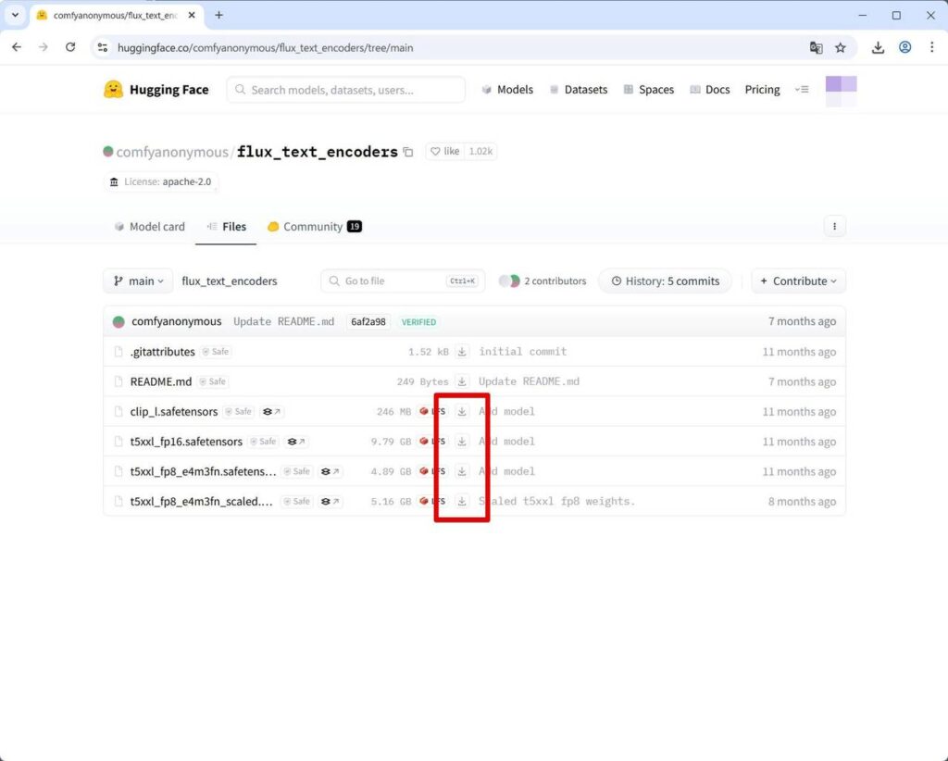Reload the current page
The image size is (948, 761).
click(70, 47)
